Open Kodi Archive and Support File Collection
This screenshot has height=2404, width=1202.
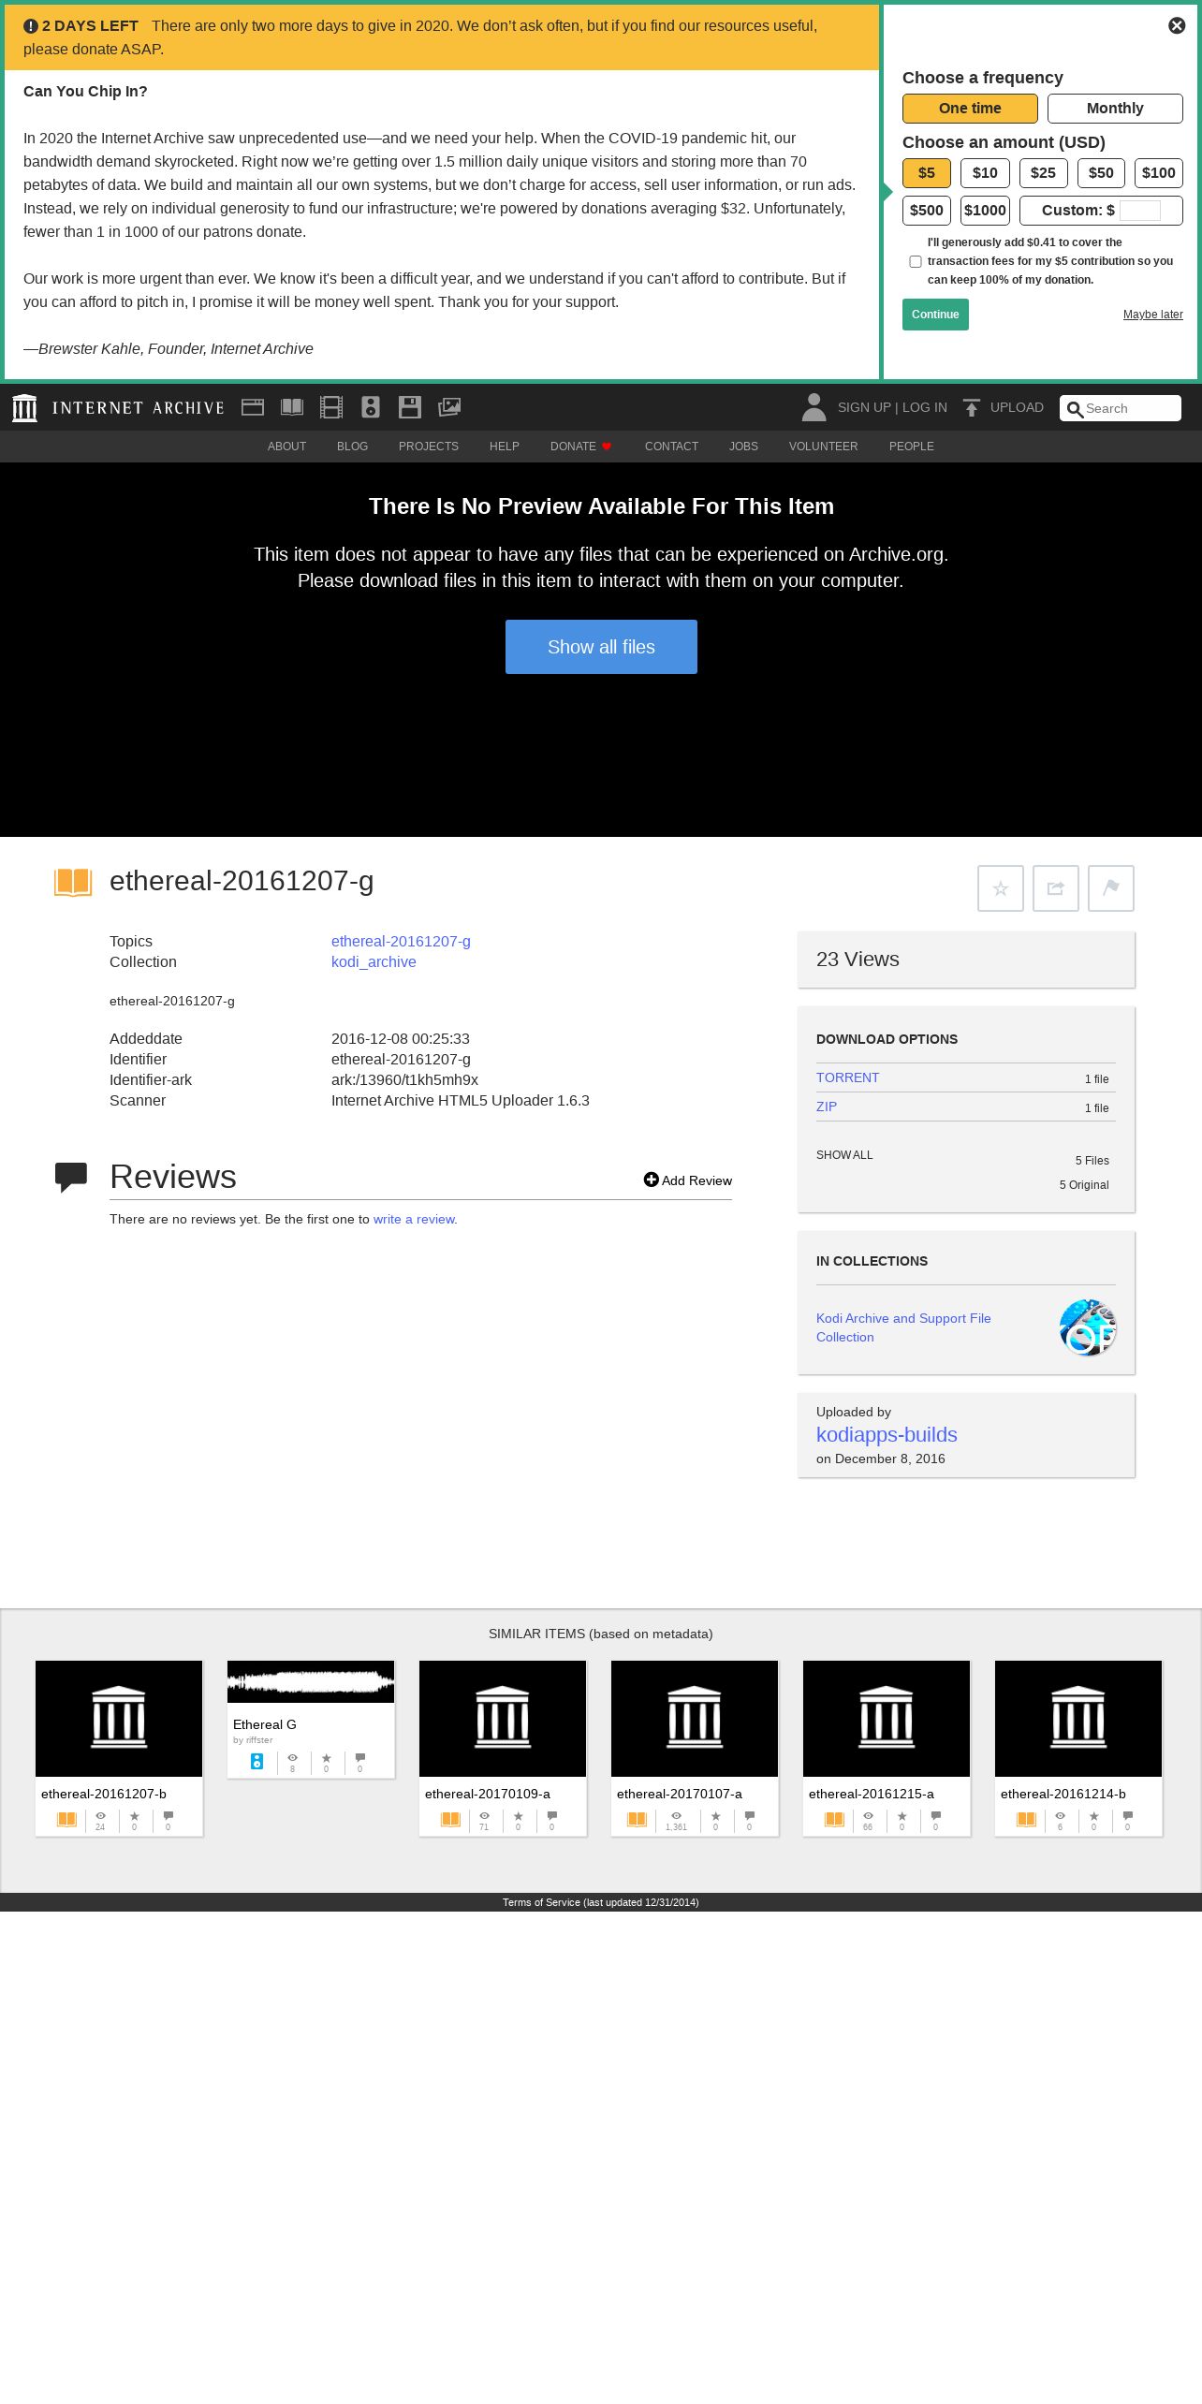(x=903, y=1327)
